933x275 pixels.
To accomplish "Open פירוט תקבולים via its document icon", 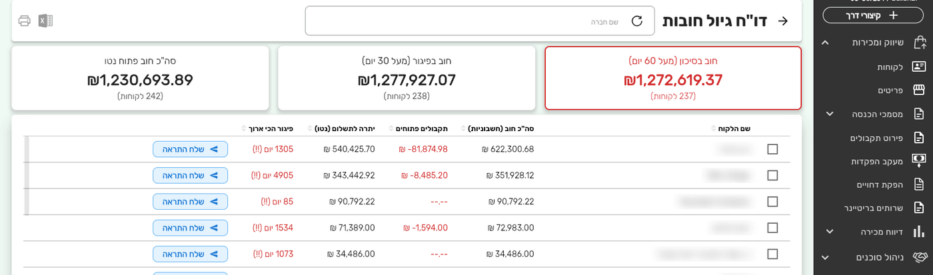I will pyautogui.click(x=919, y=138).
